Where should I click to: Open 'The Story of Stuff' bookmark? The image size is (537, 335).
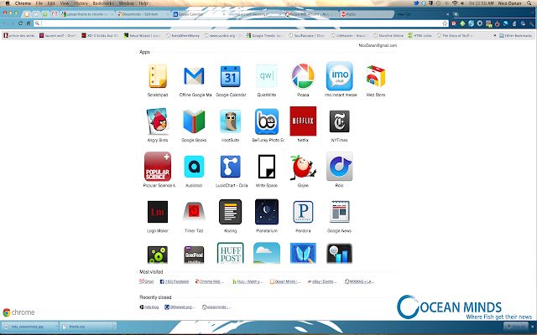[x=455, y=35]
